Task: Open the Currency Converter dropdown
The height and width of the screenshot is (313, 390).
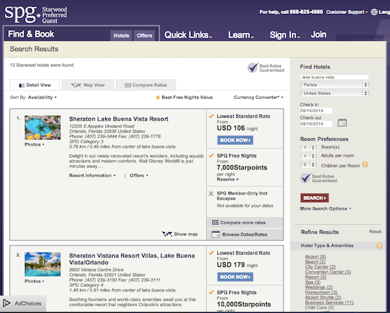Action: tap(258, 98)
